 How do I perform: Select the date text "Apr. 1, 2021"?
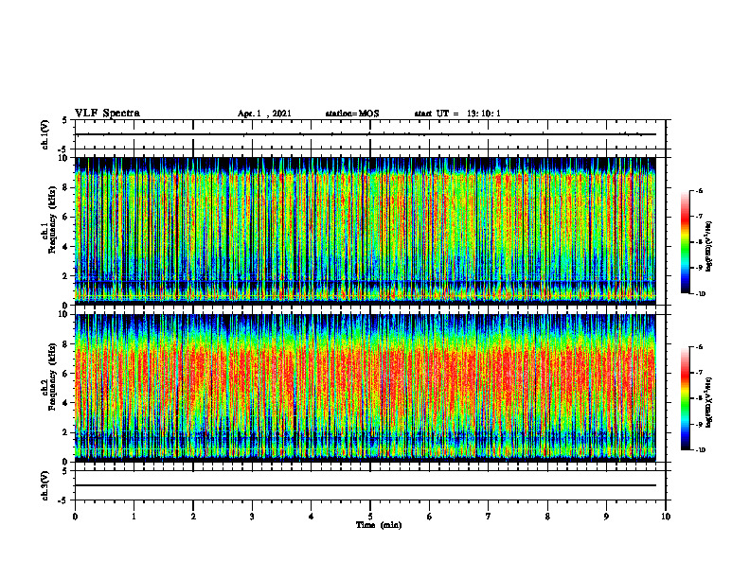[x=264, y=114]
